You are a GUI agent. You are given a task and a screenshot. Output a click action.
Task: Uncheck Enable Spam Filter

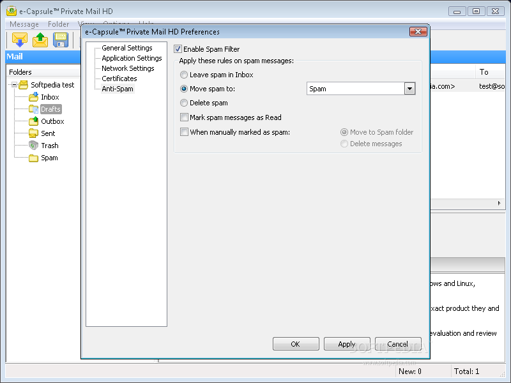tap(178, 49)
